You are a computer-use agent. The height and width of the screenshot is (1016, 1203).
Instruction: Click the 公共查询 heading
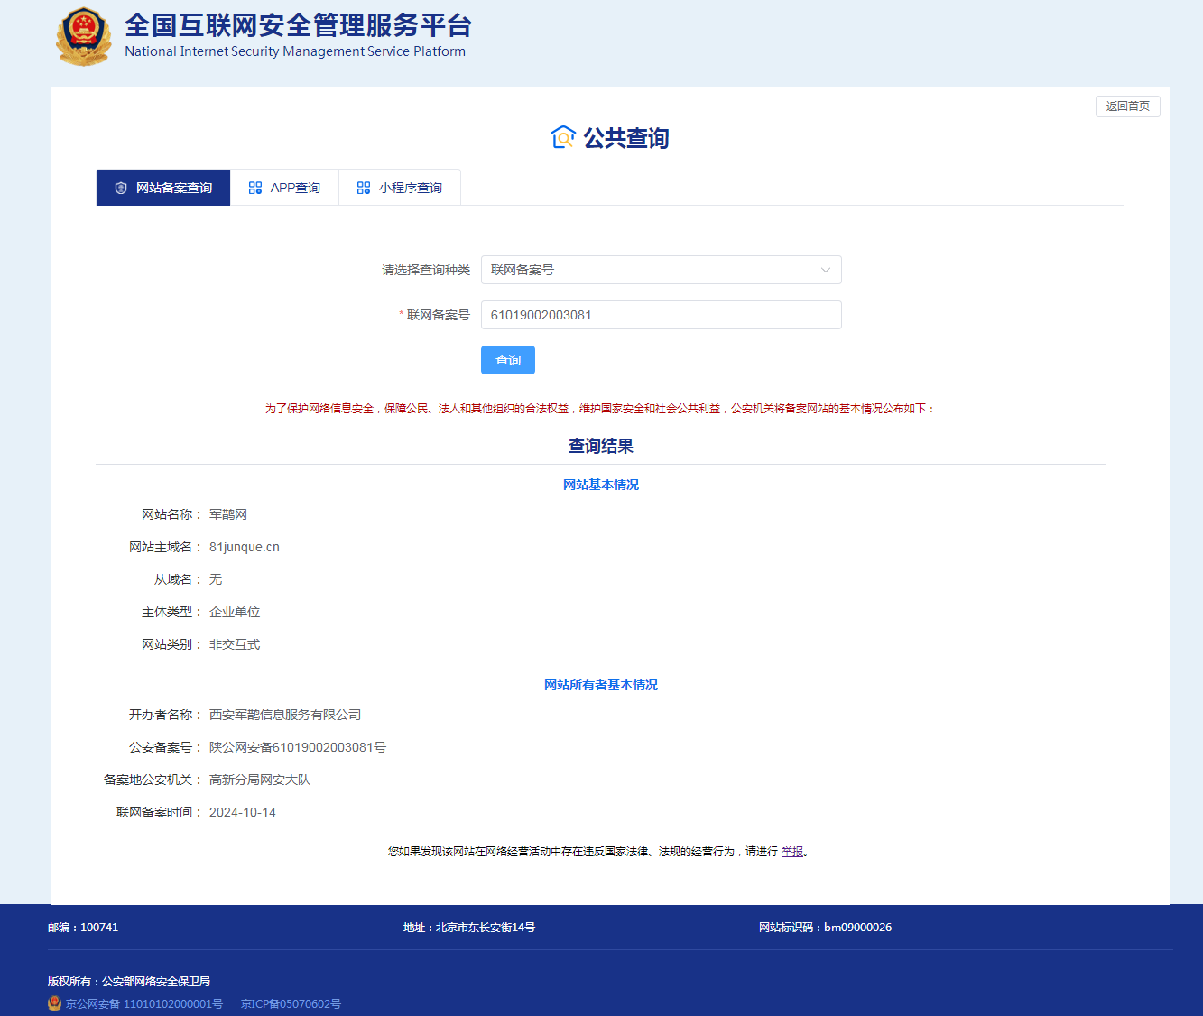coord(626,138)
